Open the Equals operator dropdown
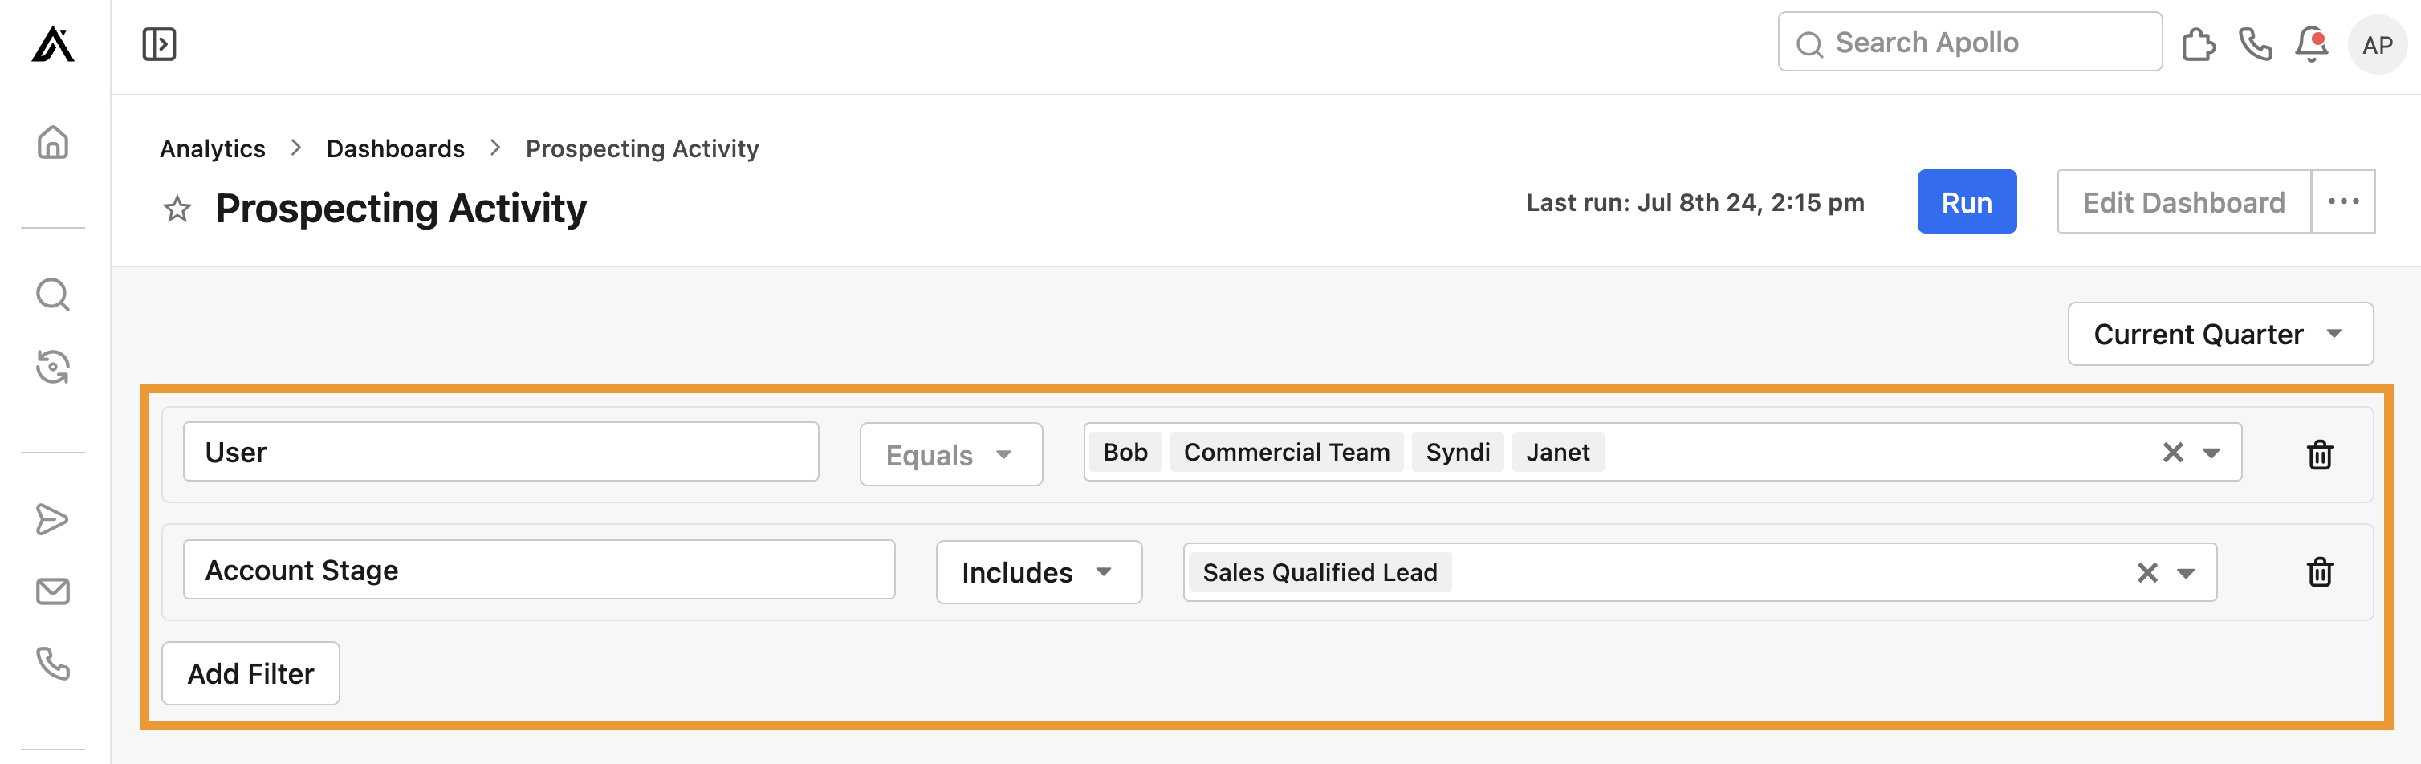The width and height of the screenshot is (2421, 764). [950, 454]
